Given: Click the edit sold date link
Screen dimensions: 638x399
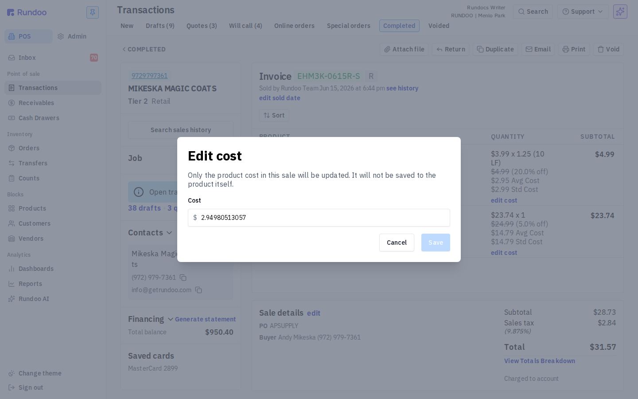Looking at the screenshot, I should (280, 98).
